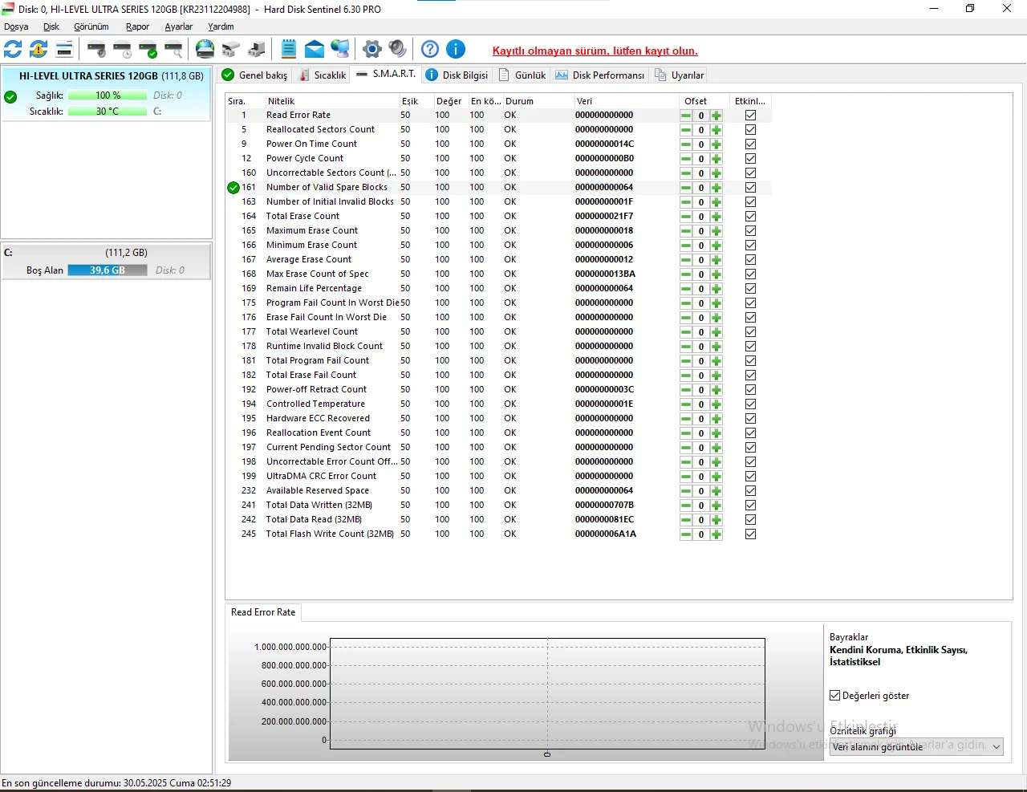The image size is (1027, 792).
Task: Click the refresh icon with warning sign
Action: point(39,49)
